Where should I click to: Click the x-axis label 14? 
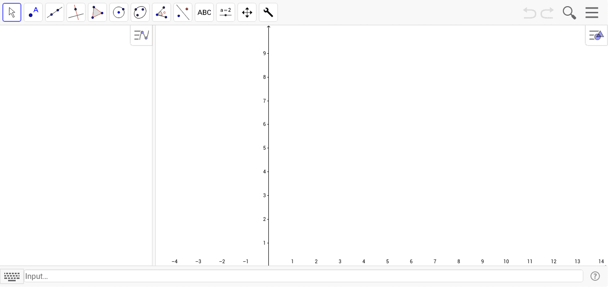601,262
